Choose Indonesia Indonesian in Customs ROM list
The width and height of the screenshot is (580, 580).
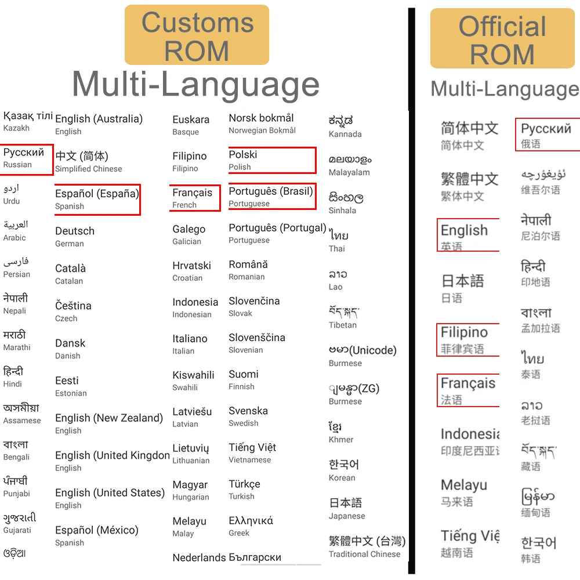point(195,308)
